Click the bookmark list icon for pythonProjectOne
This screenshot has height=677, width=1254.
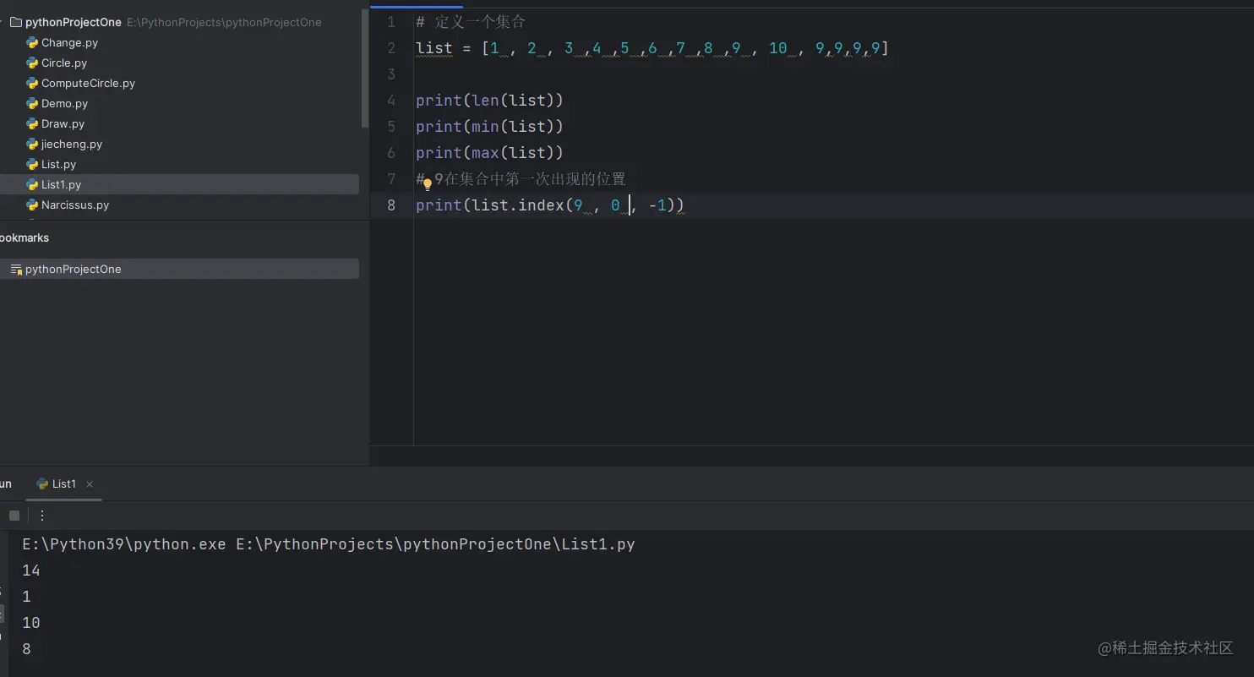click(x=16, y=270)
